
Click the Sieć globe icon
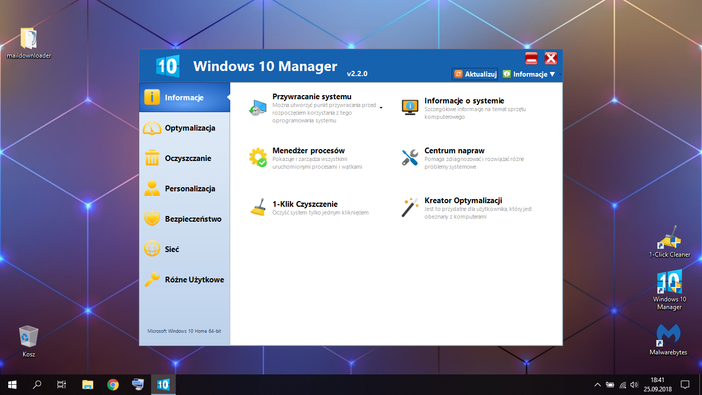(x=152, y=249)
